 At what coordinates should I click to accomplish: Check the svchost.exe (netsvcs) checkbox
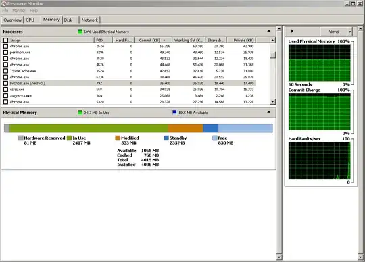point(6,83)
